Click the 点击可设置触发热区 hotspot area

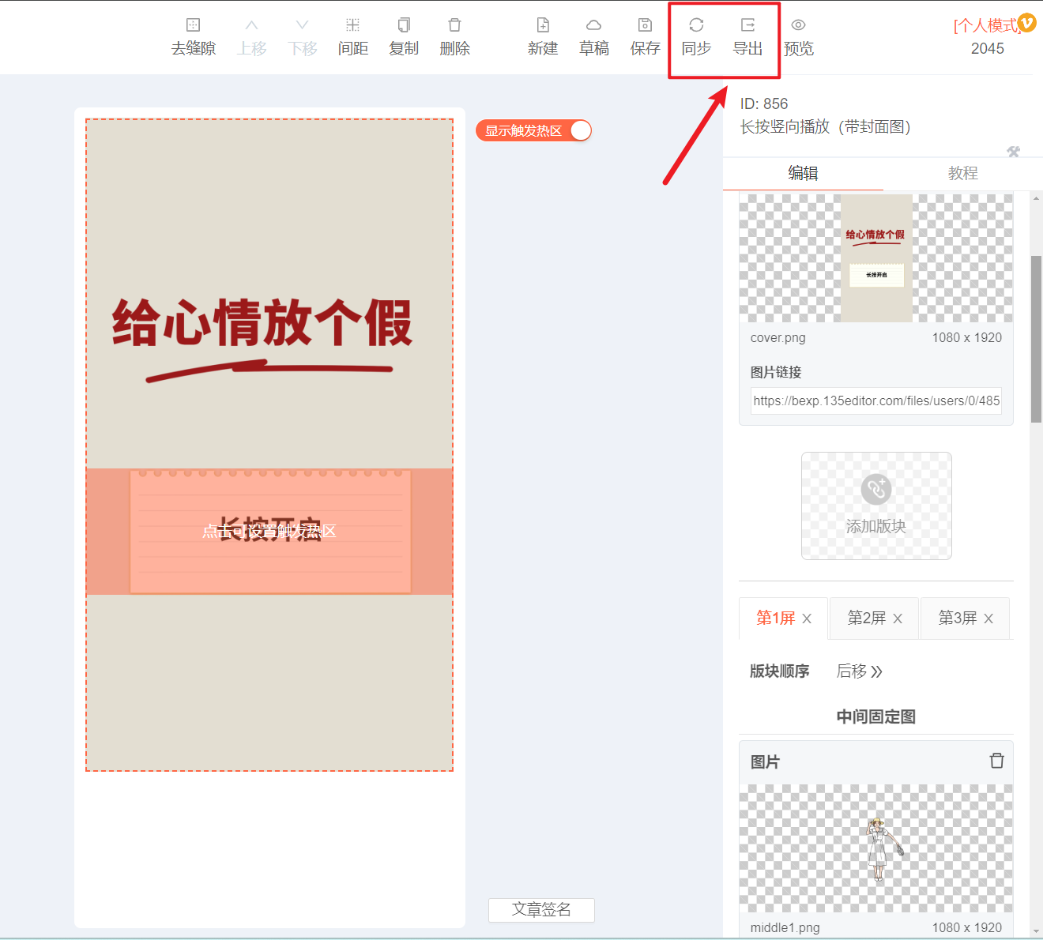point(269,532)
